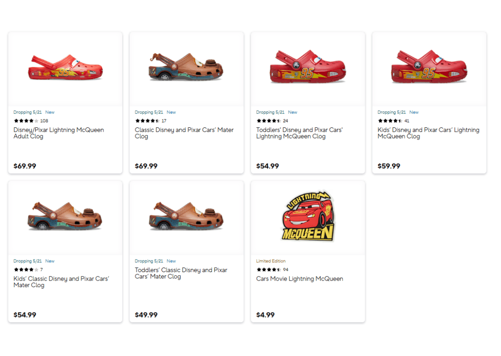The width and height of the screenshot is (501, 356).
Task: Click the $4.99 price on the charm
Action: pyautogui.click(x=265, y=315)
